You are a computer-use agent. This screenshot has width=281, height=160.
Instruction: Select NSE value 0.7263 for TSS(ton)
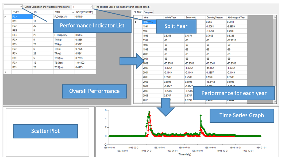[x=85, y=58]
